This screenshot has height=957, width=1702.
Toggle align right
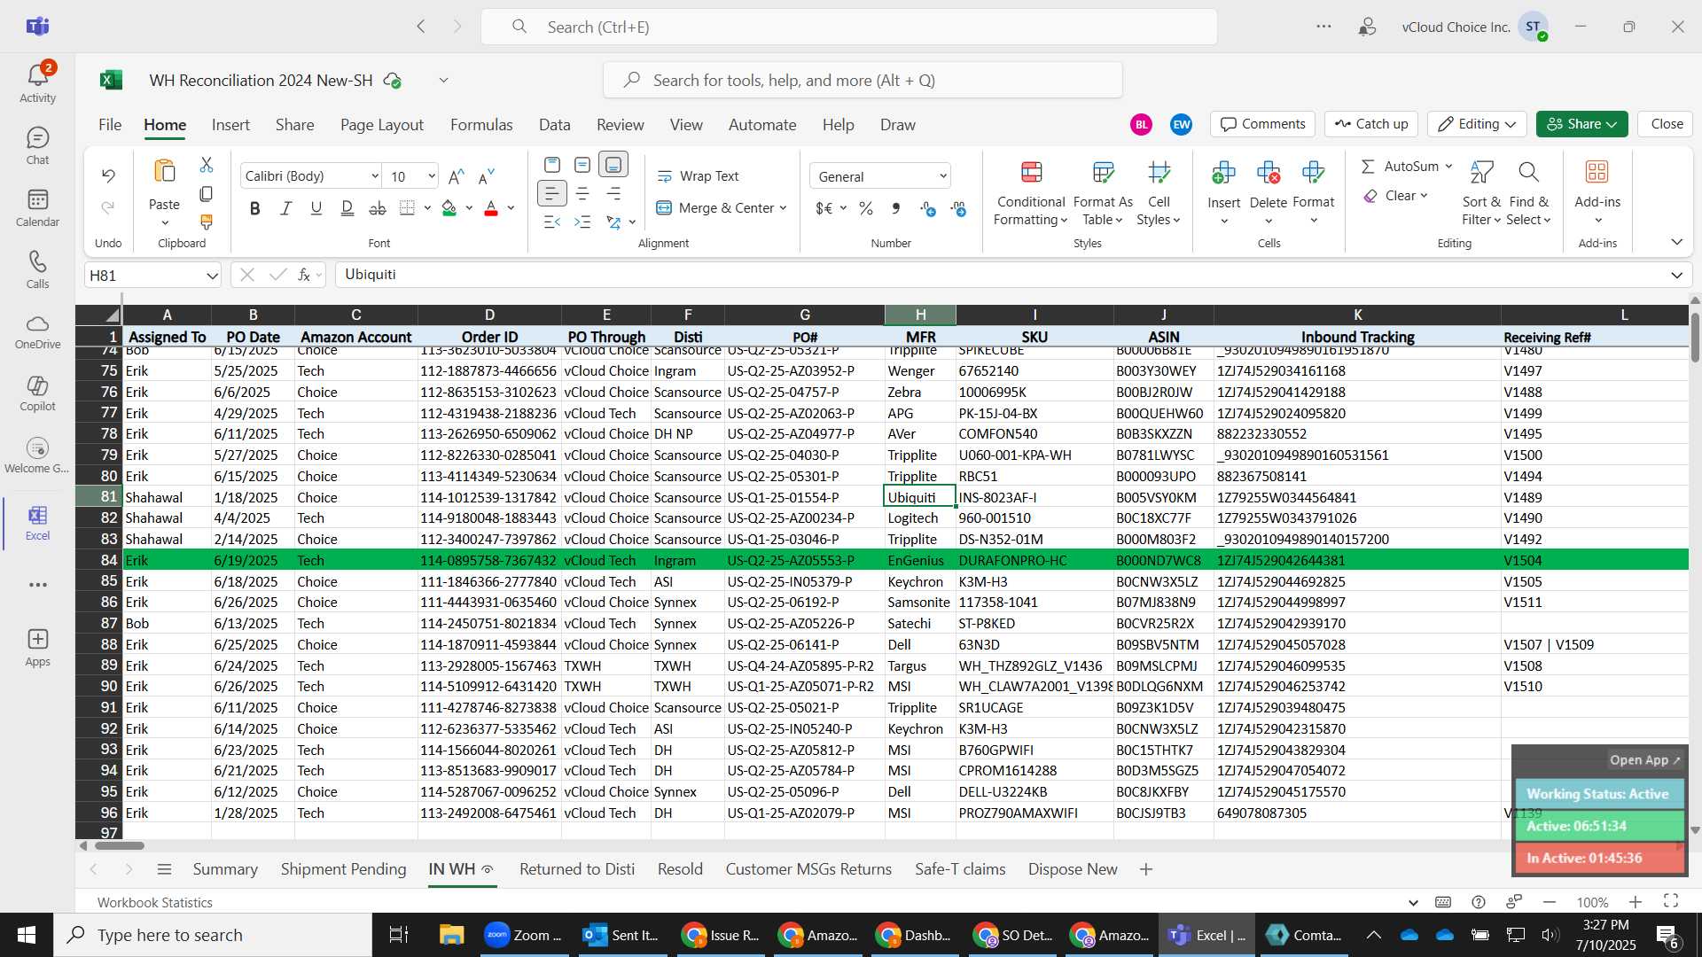point(613,193)
